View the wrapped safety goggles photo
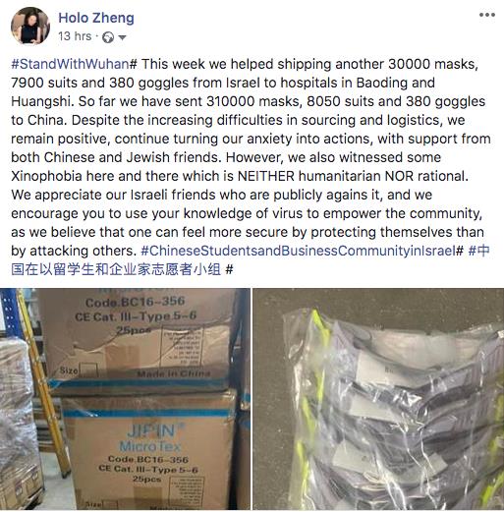504x512 pixels. [378, 399]
